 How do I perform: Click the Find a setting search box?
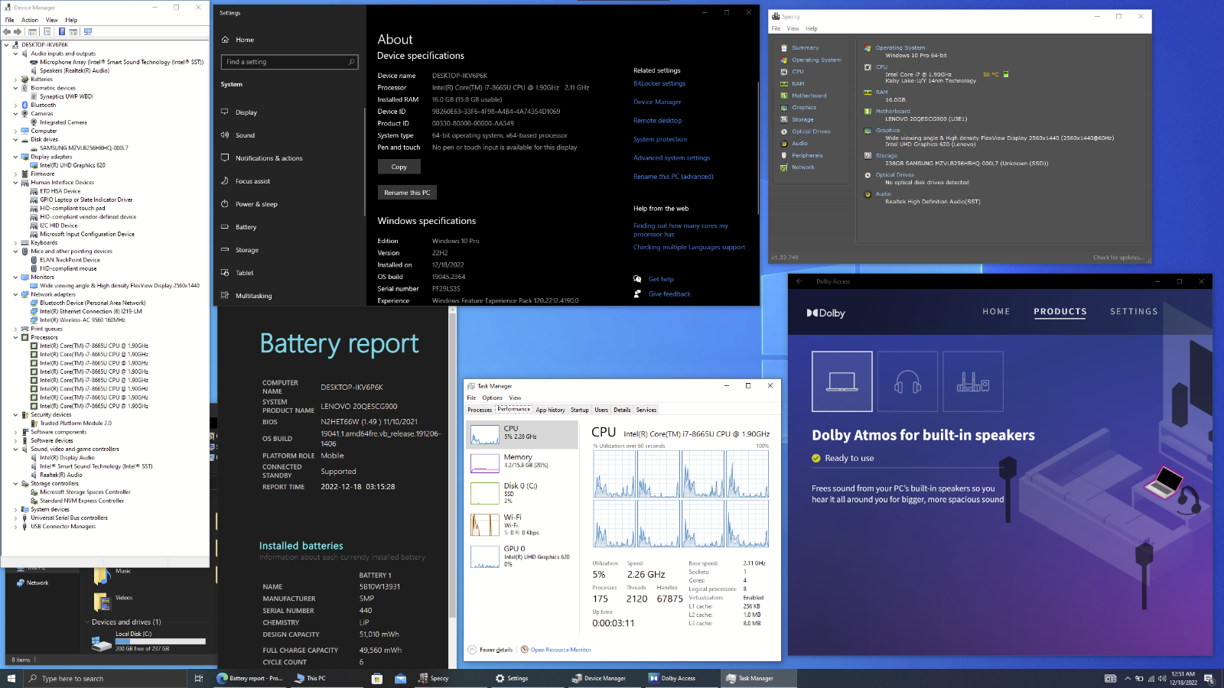290,62
